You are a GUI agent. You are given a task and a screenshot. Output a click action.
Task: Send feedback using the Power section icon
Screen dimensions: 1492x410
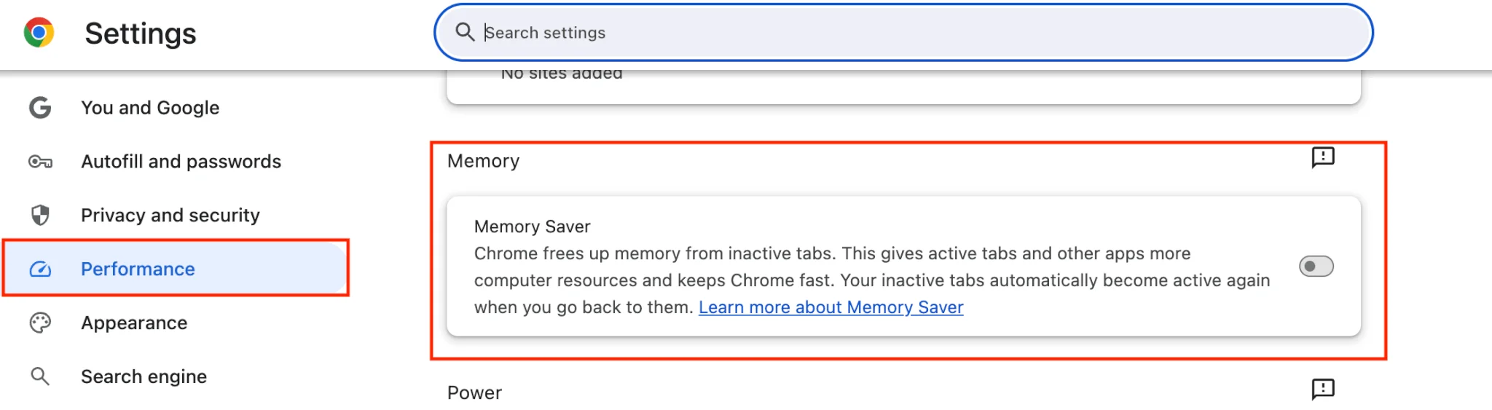[1322, 390]
